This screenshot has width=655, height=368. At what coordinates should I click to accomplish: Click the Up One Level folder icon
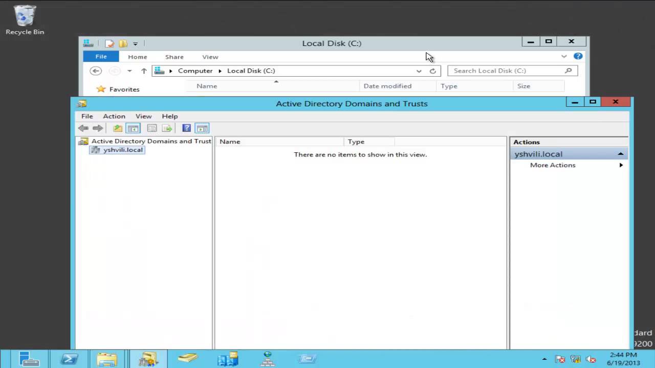[118, 128]
